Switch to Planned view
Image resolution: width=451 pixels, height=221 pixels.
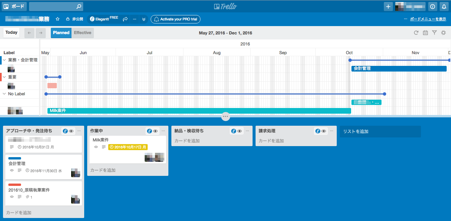61,33
